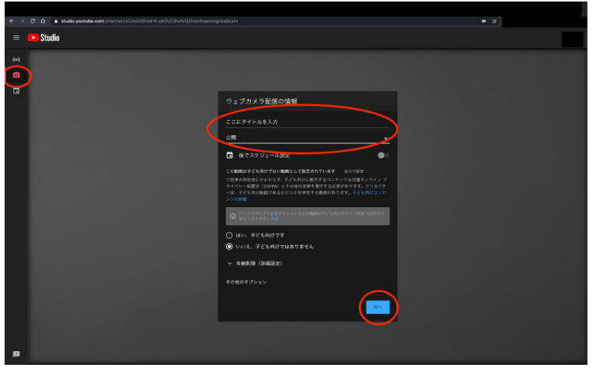Go back using the browser back arrow

11,21
